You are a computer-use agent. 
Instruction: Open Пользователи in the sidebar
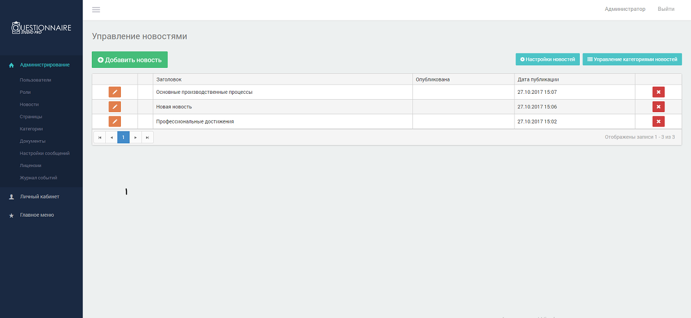coord(36,80)
